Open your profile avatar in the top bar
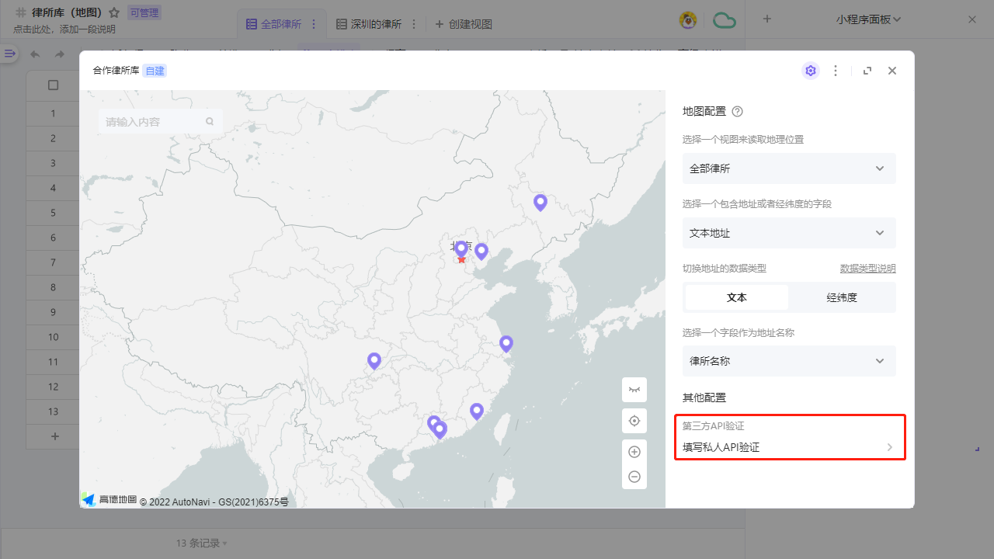The width and height of the screenshot is (994, 559). click(x=688, y=19)
